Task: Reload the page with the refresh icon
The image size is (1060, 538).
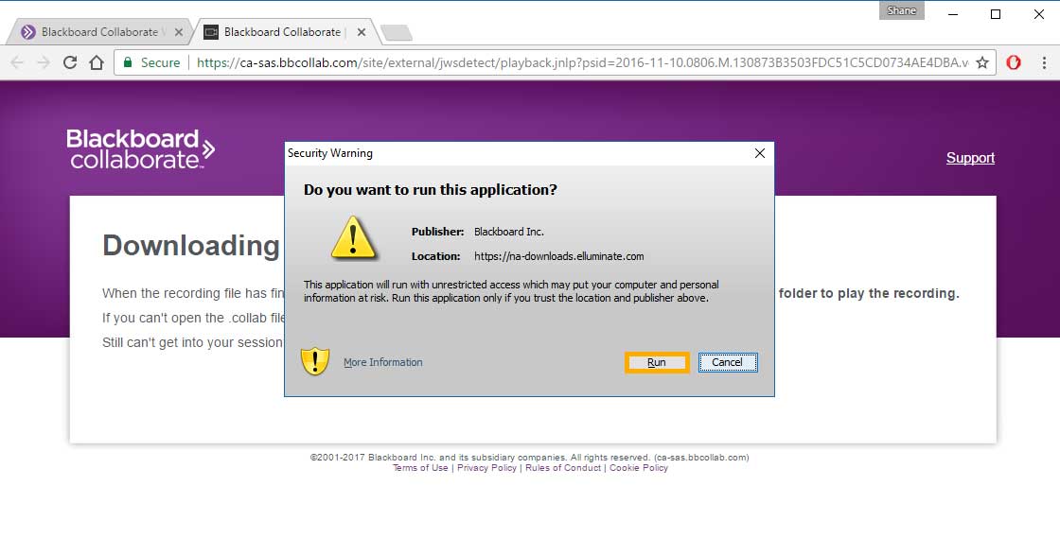Action: [70, 62]
